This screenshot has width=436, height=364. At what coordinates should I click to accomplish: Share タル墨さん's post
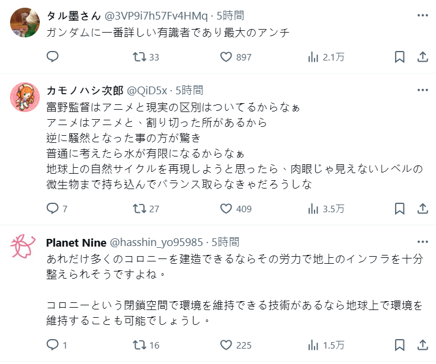tap(422, 57)
